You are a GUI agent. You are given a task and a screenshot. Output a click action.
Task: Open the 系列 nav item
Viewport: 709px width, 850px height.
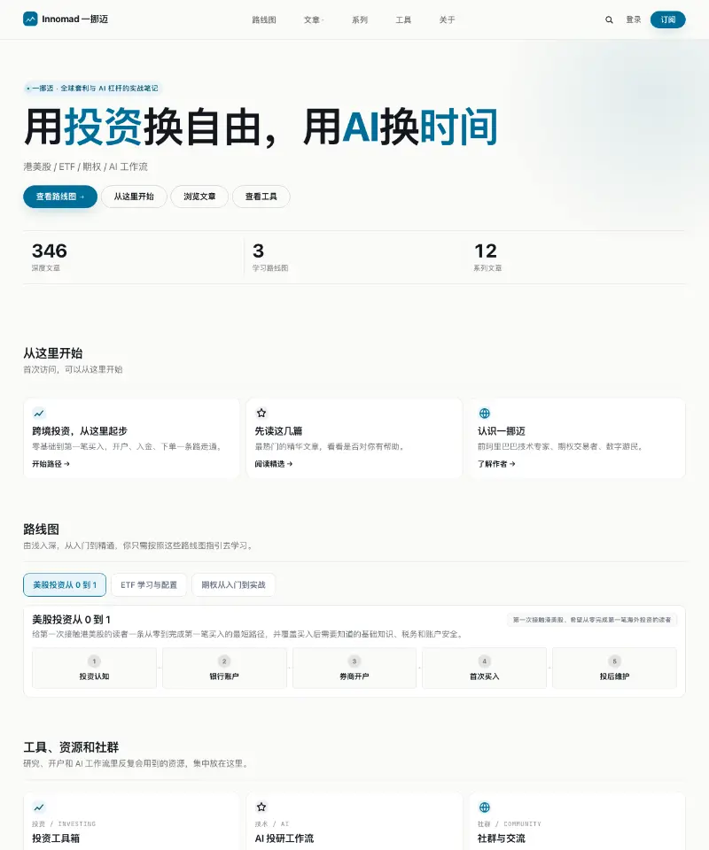pos(360,19)
